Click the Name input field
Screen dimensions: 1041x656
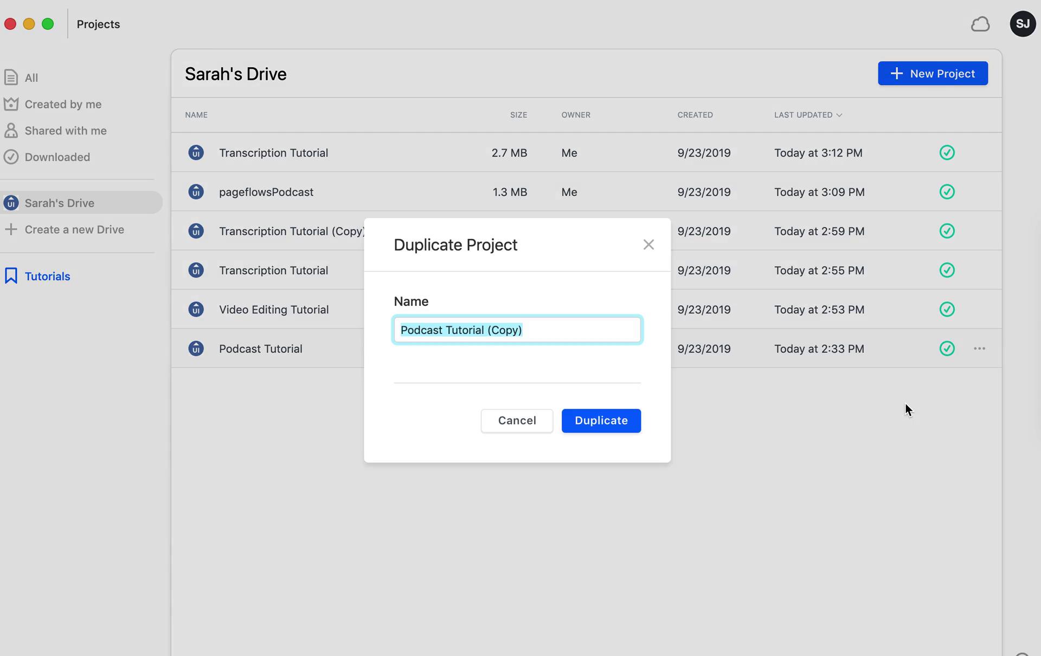(517, 330)
